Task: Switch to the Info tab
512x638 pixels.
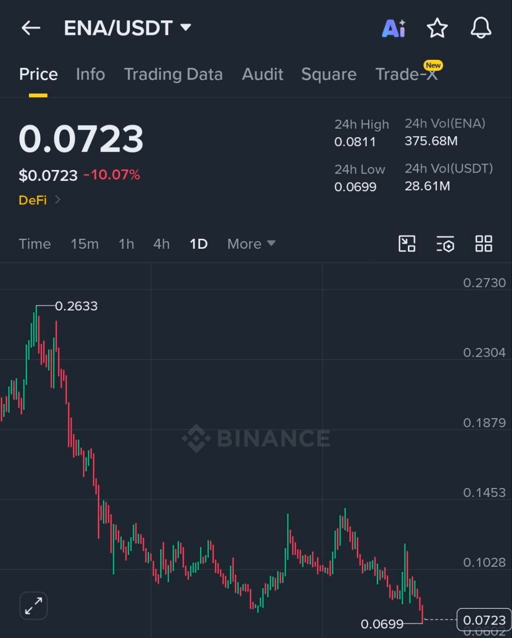Action: (90, 74)
